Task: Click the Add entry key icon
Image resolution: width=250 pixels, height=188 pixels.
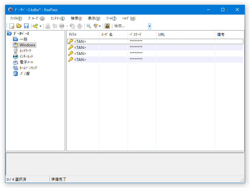Action: click(35, 26)
